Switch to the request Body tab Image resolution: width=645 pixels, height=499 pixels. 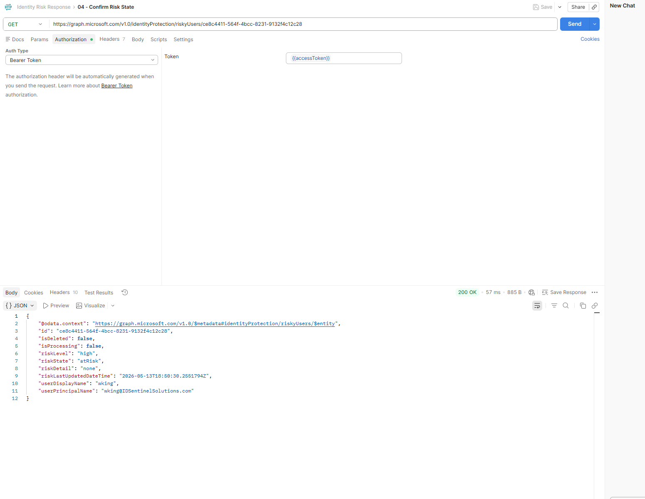pos(138,40)
